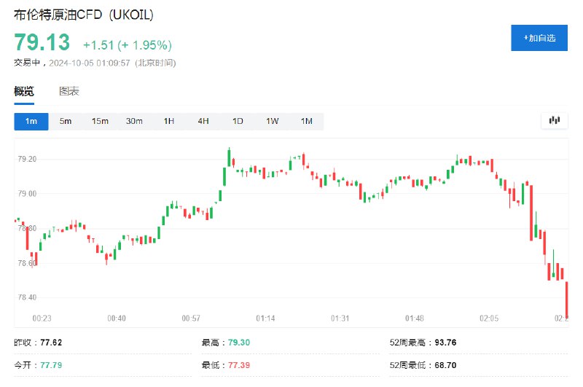583x387 pixels.
Task: Click the 78.40 price axis label
Action: tap(27, 297)
